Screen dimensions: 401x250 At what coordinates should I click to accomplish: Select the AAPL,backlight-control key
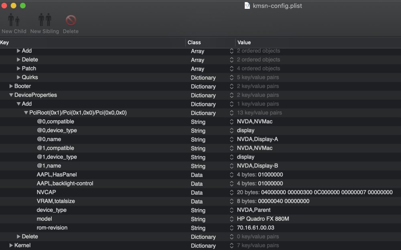(x=65, y=183)
